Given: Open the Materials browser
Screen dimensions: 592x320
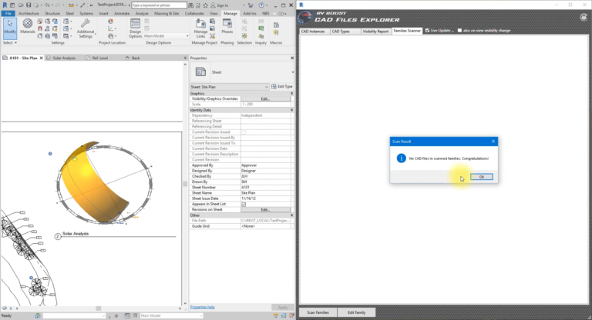Looking at the screenshot, I should (28, 26).
